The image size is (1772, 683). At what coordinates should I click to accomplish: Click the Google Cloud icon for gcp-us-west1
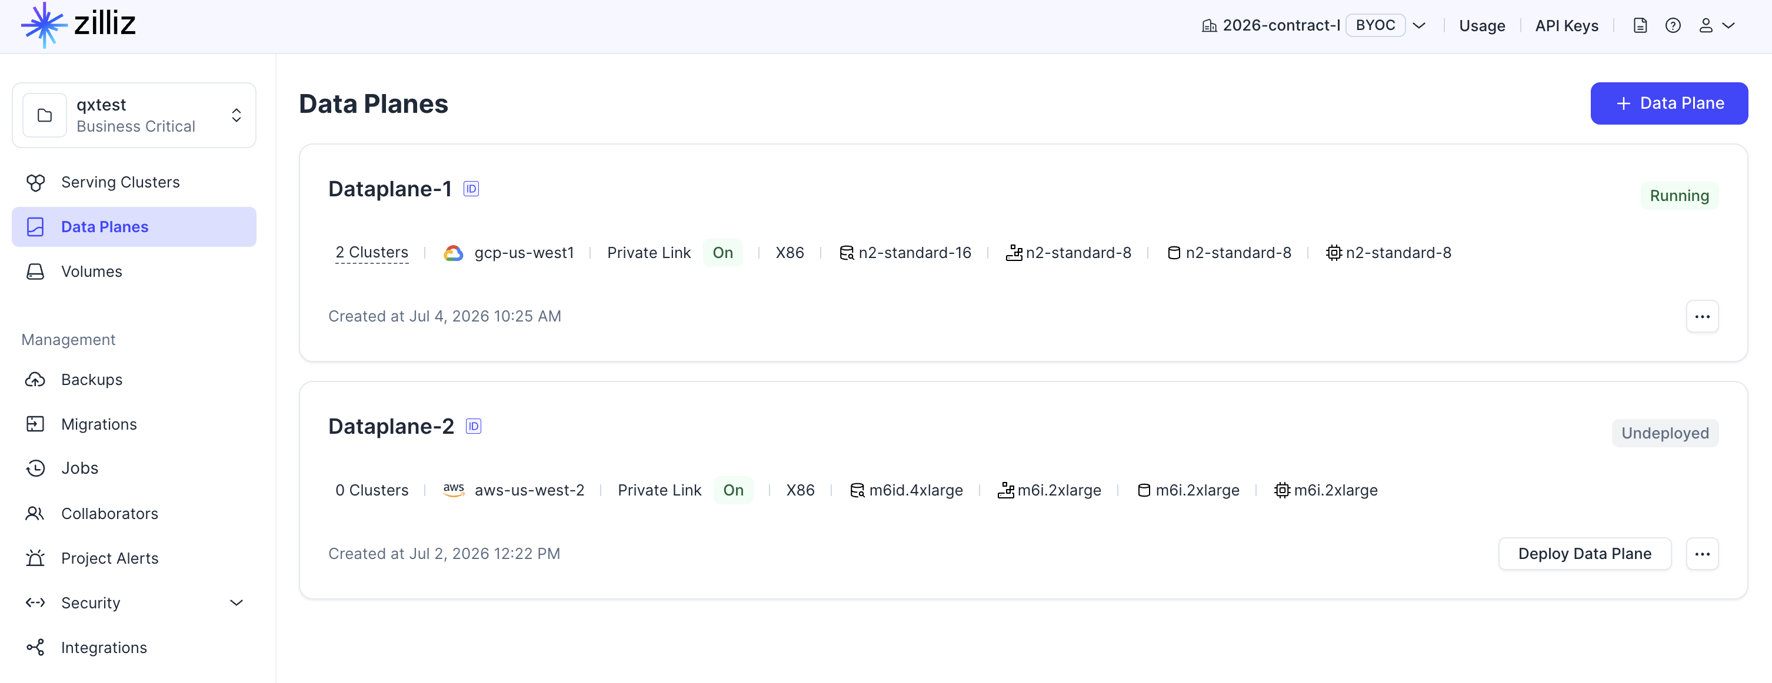[x=454, y=253]
